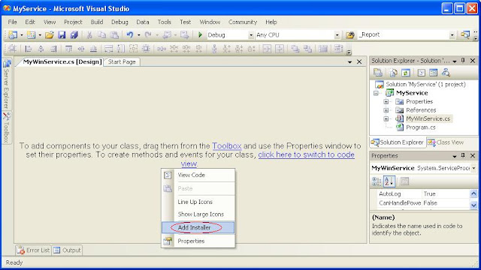Open the Community menu
Viewport: 481px width, 270px height.
tap(242, 22)
